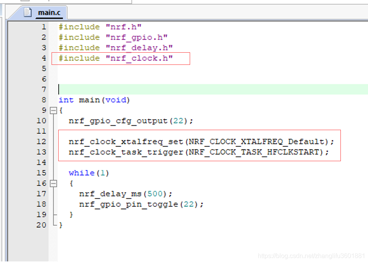Click the int main(void) declaration
This screenshot has height=263, width=368.
coord(94,100)
